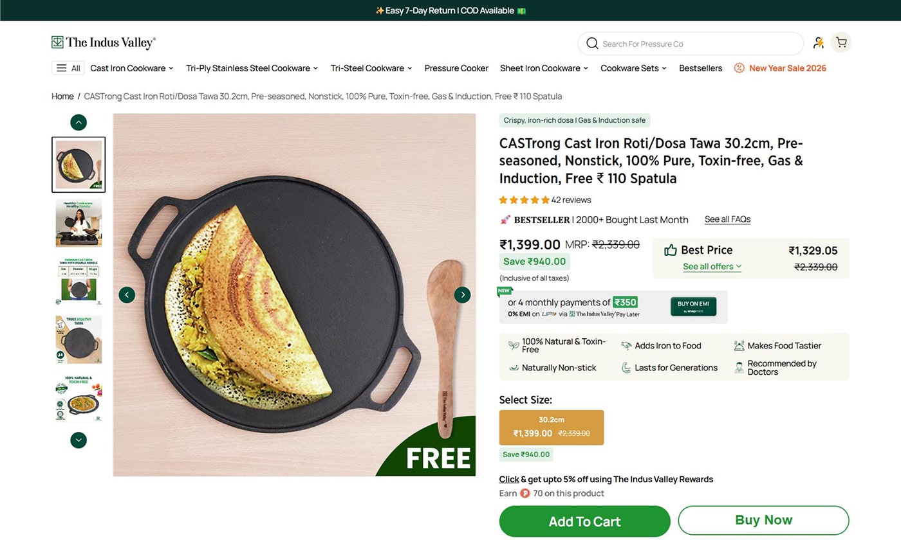The width and height of the screenshot is (901, 540).
Task: Go to Pressure Cooker category
Action: (x=456, y=68)
